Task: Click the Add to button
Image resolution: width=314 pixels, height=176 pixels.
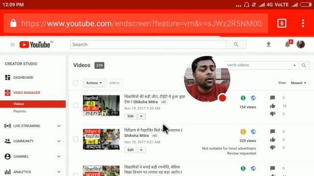Action: coord(114,83)
